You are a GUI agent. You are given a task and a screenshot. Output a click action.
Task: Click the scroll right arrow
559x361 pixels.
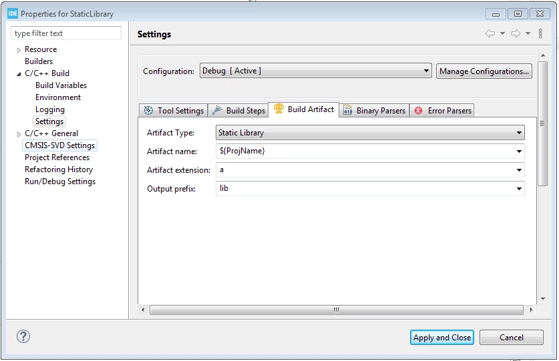pyautogui.click(x=531, y=310)
